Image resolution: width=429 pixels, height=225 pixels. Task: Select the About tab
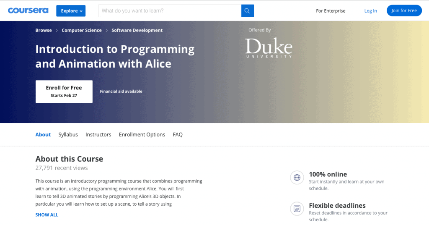click(43, 135)
